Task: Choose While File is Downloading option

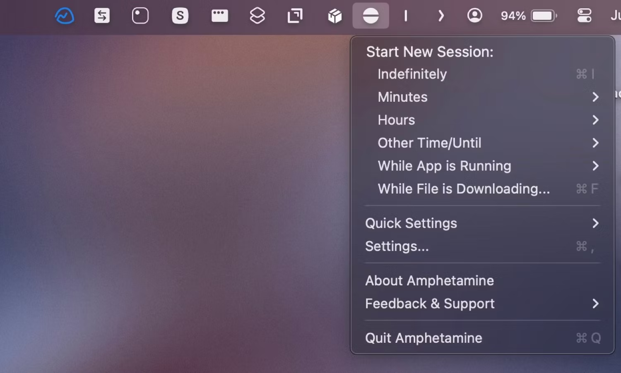Action: pos(464,189)
